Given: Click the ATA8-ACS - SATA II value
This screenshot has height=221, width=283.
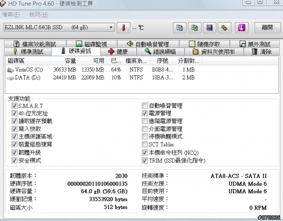Looking at the screenshot, I should click(x=239, y=176).
